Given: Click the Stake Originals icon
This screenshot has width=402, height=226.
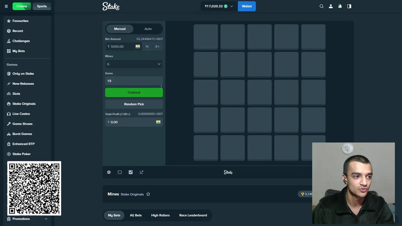Looking at the screenshot, I should [9, 104].
